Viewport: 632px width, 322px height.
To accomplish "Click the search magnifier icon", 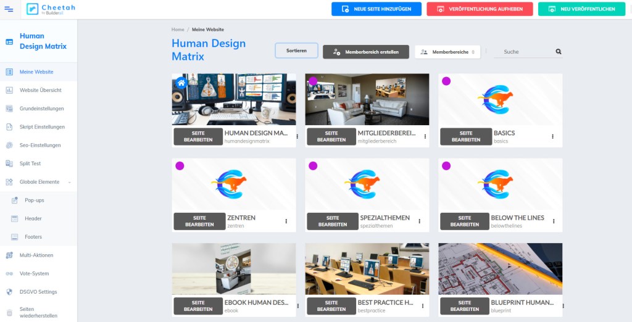I will coord(558,52).
